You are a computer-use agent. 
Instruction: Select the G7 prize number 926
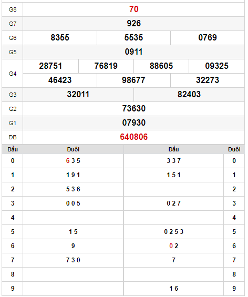[x=133, y=23]
